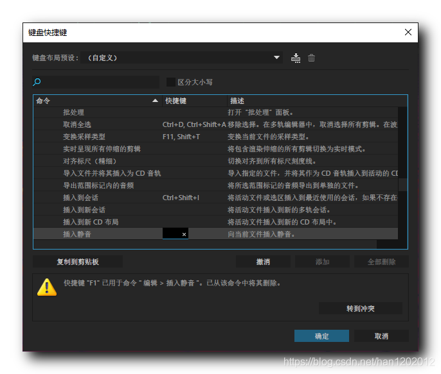This screenshot has height=374, width=441.
Task: Click the vertical scrollbar thumb
Action: 402,185
